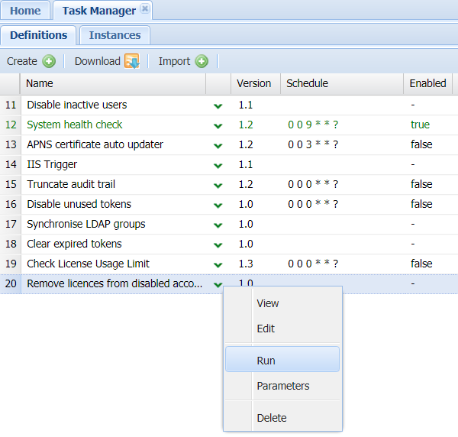This screenshot has width=458, height=437.
Task: Click the Download icon in the toolbar
Action: [x=131, y=61]
